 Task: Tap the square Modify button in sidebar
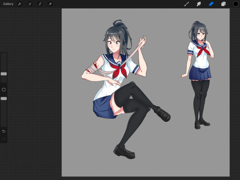[x=4, y=90]
